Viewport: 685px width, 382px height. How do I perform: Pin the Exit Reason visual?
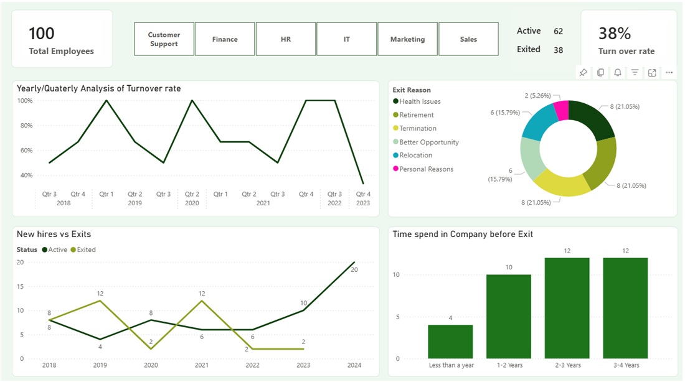(583, 73)
